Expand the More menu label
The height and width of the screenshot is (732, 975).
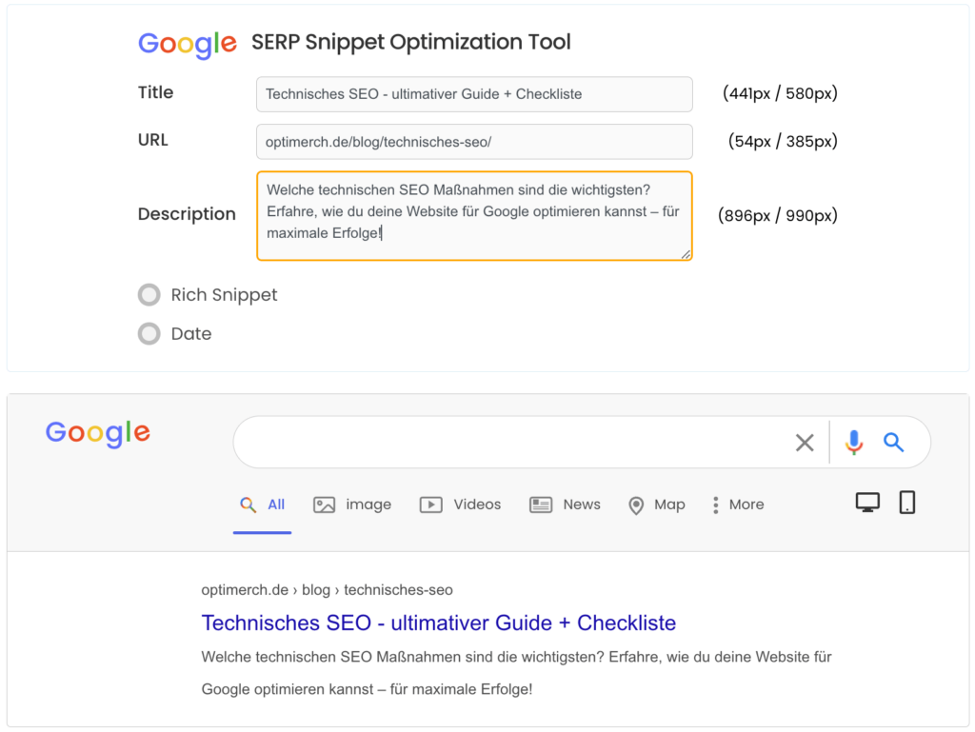(x=746, y=504)
